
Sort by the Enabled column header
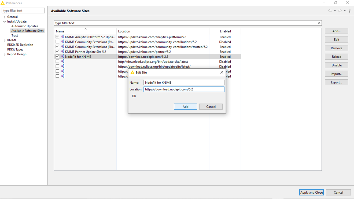[225, 31]
